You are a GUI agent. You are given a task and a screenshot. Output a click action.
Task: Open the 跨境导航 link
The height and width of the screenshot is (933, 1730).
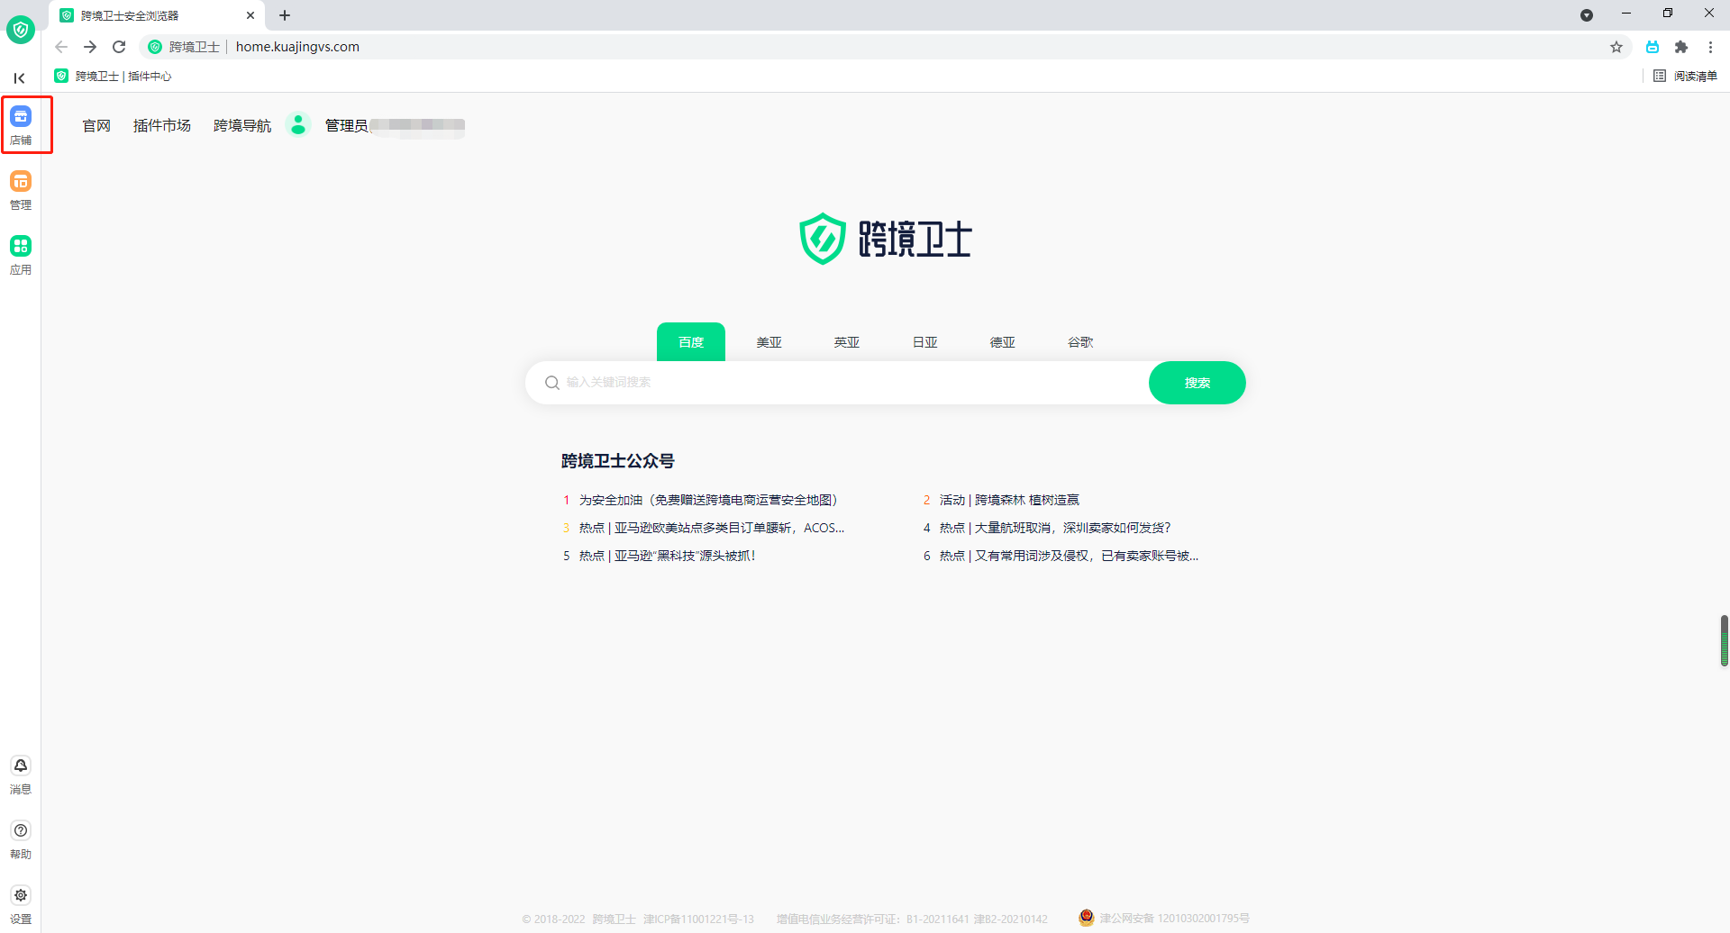242,125
